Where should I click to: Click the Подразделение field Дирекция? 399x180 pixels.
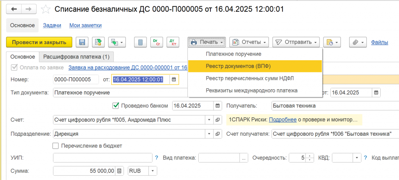pos(129,133)
